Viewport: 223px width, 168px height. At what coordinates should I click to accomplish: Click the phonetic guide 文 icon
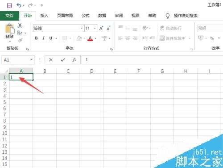(104, 38)
